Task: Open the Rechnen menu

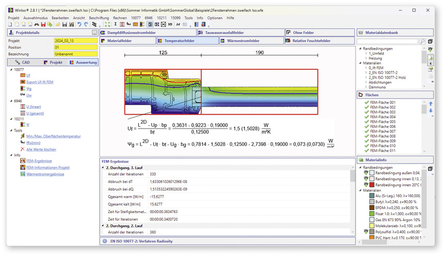Action: click(x=120, y=17)
